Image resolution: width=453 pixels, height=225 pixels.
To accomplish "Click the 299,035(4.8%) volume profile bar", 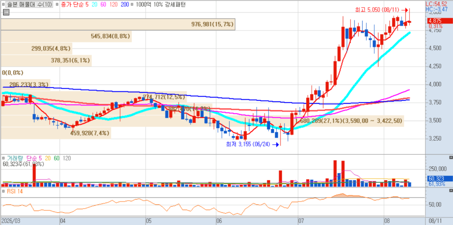I will click(36, 49).
